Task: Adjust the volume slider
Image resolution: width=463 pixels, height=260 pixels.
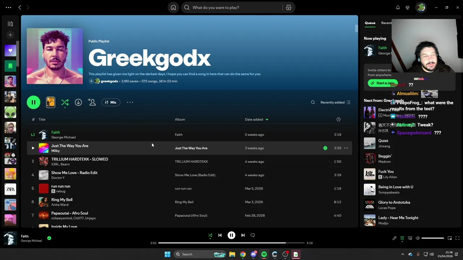Action: [x=433, y=238]
